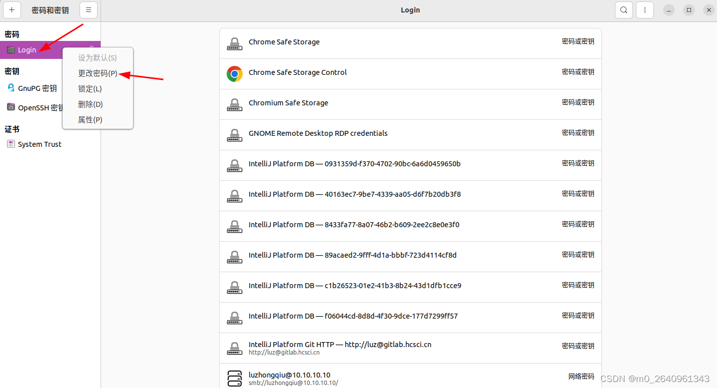This screenshot has height=388, width=717.
Task: Click the Chrome logo icon
Action: pos(235,74)
